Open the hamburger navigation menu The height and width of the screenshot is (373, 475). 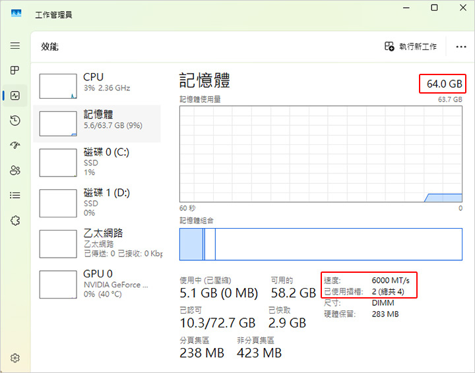[x=15, y=45]
